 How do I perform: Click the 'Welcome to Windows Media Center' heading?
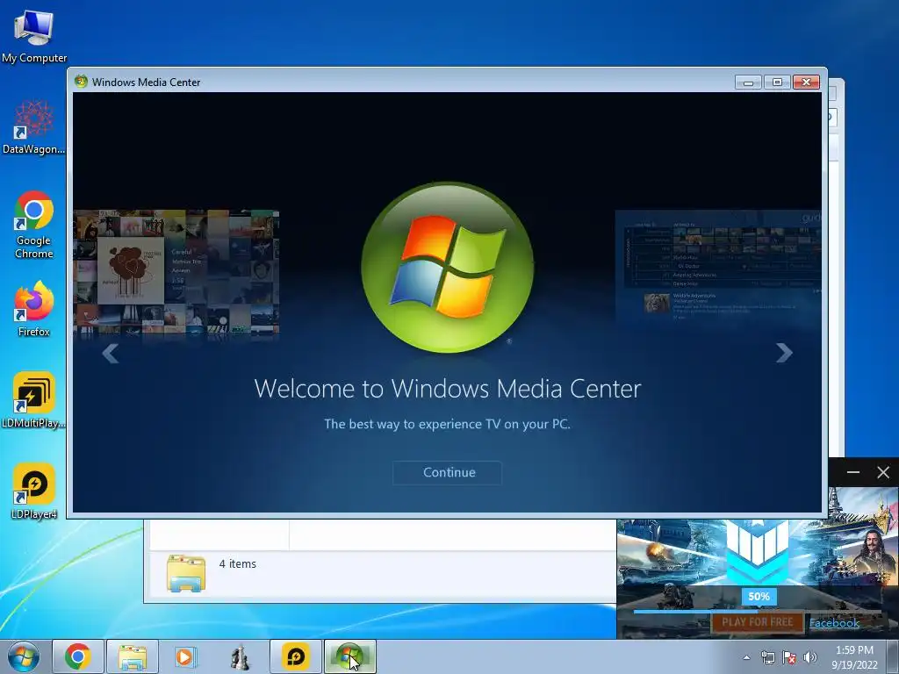[x=447, y=389]
